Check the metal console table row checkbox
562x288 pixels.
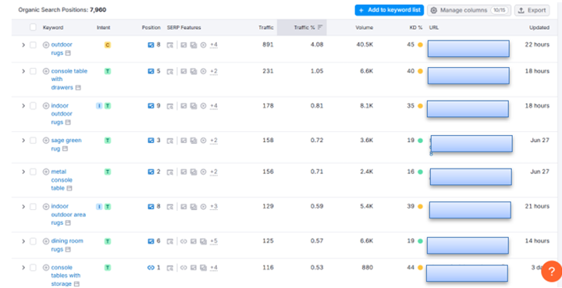[x=33, y=172]
